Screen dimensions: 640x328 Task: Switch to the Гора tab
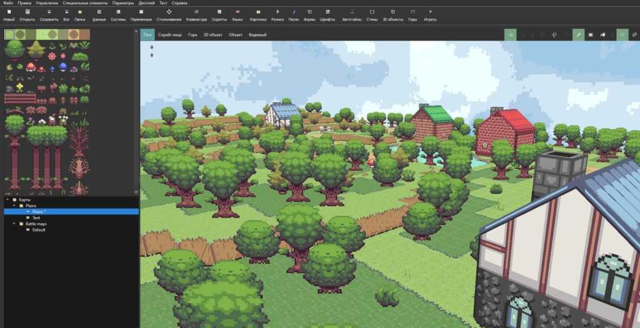[193, 34]
